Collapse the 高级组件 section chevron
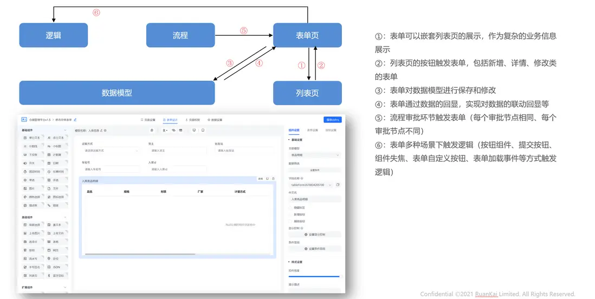 [x=65, y=217]
